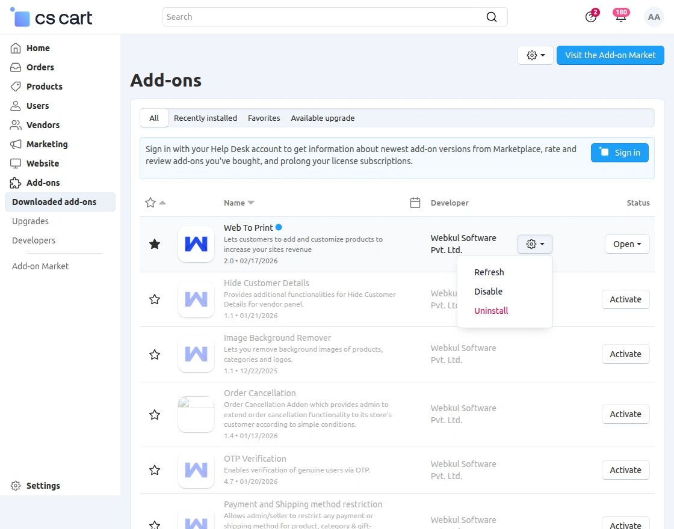This screenshot has height=529, width=674.
Task: Unfavorite the Web To Print add-on
Action: (154, 244)
